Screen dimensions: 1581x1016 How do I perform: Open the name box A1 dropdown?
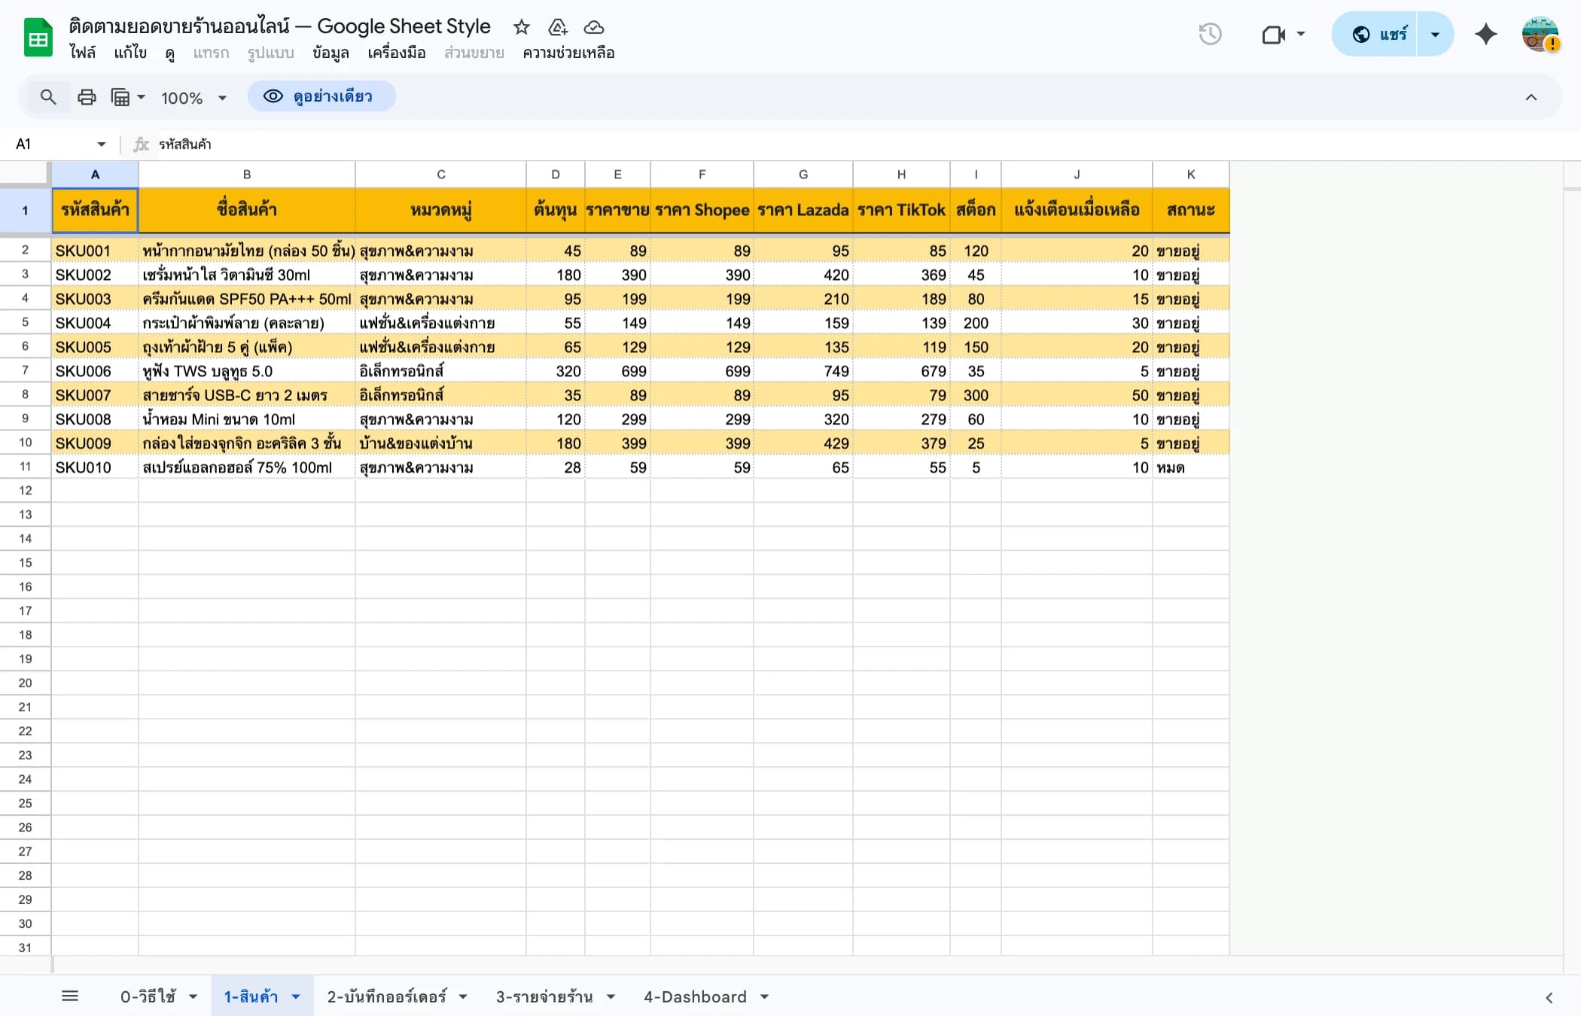point(100,144)
